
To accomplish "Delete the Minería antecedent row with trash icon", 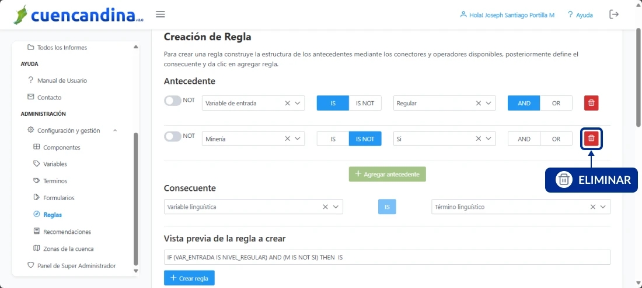I will pyautogui.click(x=591, y=138).
